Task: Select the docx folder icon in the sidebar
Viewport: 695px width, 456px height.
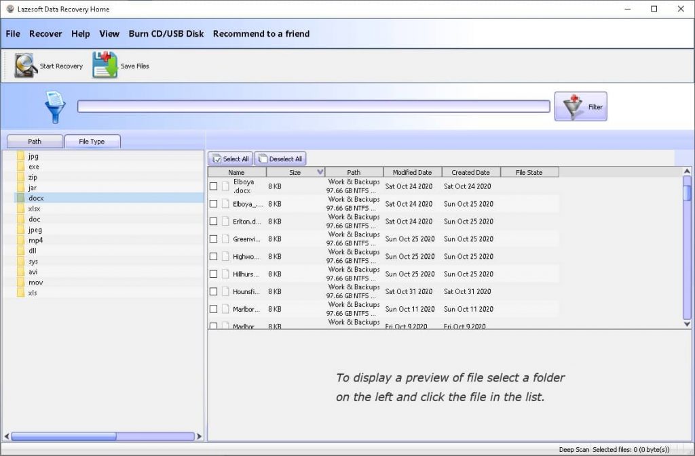Action: [20, 198]
